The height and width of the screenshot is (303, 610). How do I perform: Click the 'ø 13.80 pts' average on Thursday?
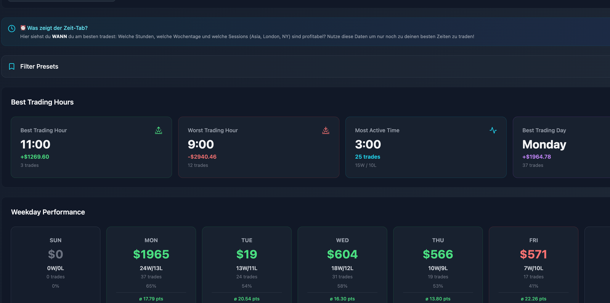click(438, 299)
